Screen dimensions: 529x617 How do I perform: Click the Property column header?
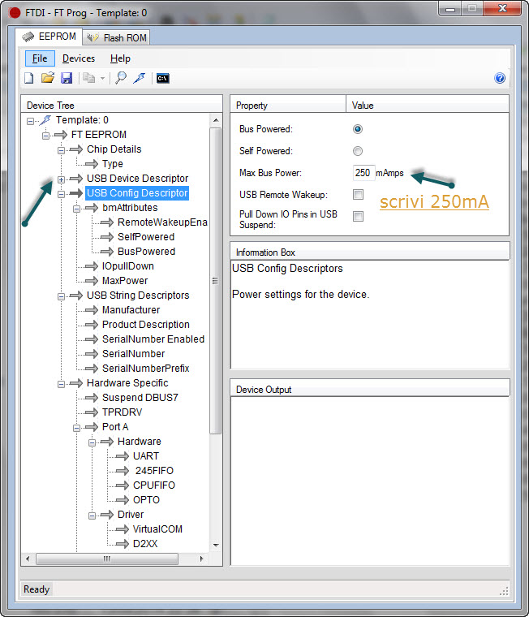pos(288,105)
